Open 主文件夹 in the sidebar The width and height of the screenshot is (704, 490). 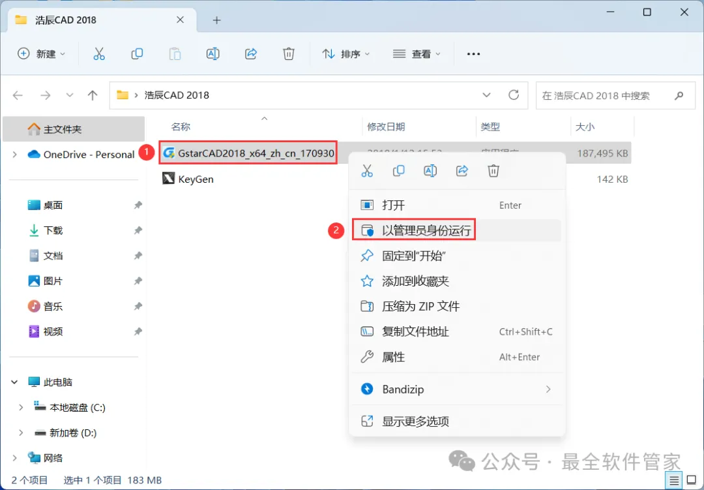74,129
